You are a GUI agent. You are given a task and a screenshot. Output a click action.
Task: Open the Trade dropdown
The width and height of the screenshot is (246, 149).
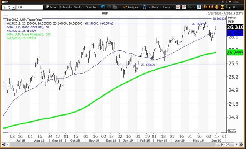[x=79, y=7]
